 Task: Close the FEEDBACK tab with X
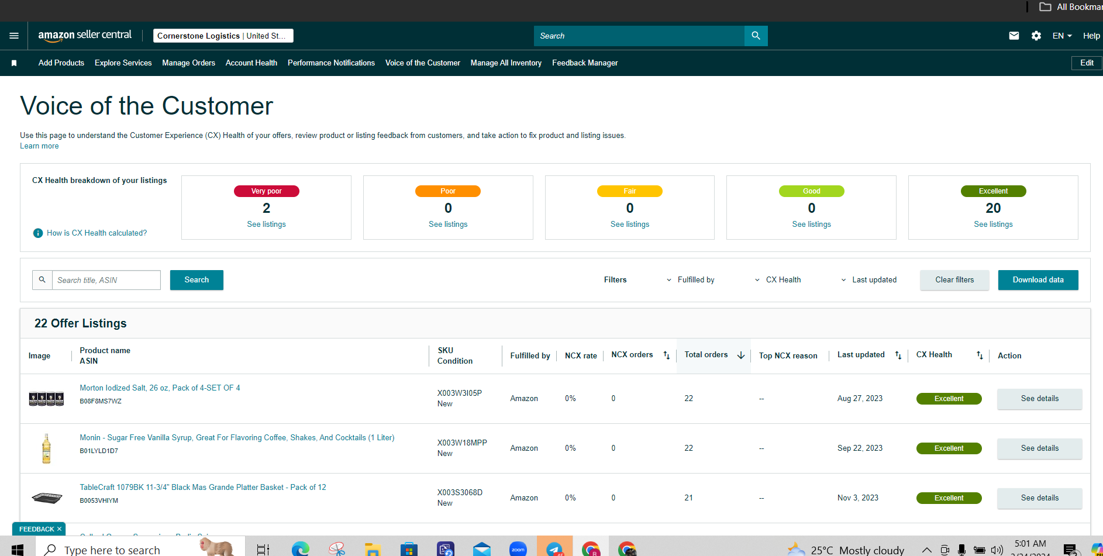[59, 529]
